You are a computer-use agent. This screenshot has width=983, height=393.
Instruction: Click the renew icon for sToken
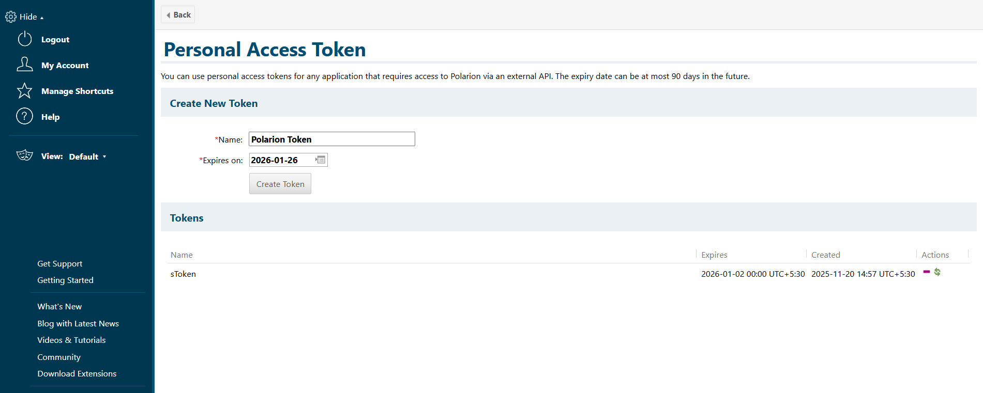point(937,272)
